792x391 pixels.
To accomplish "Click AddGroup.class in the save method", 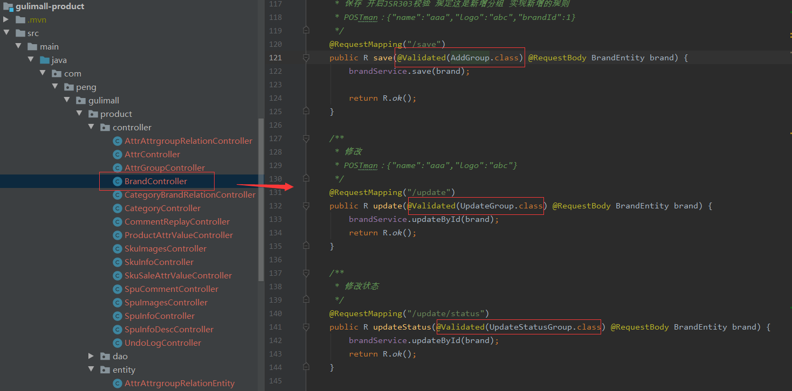I will pos(485,58).
